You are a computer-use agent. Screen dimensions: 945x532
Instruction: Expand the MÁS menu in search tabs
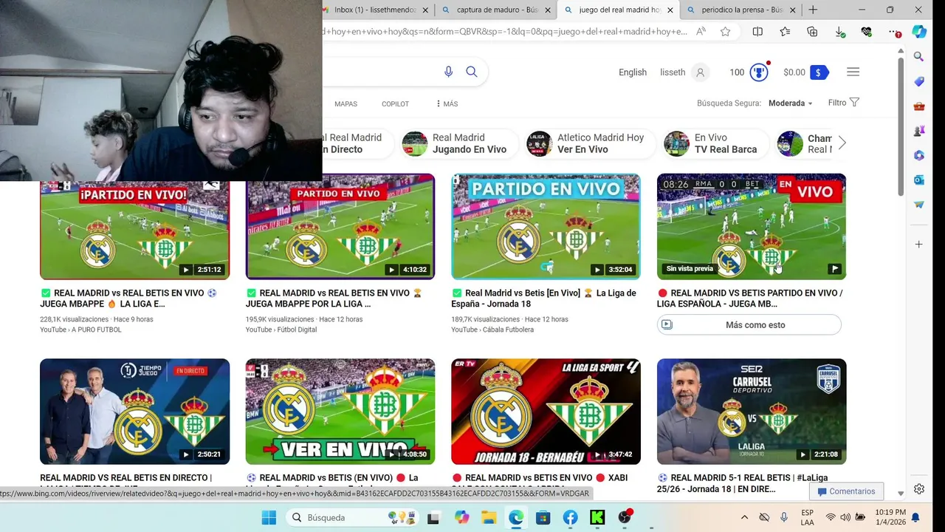pyautogui.click(x=447, y=104)
